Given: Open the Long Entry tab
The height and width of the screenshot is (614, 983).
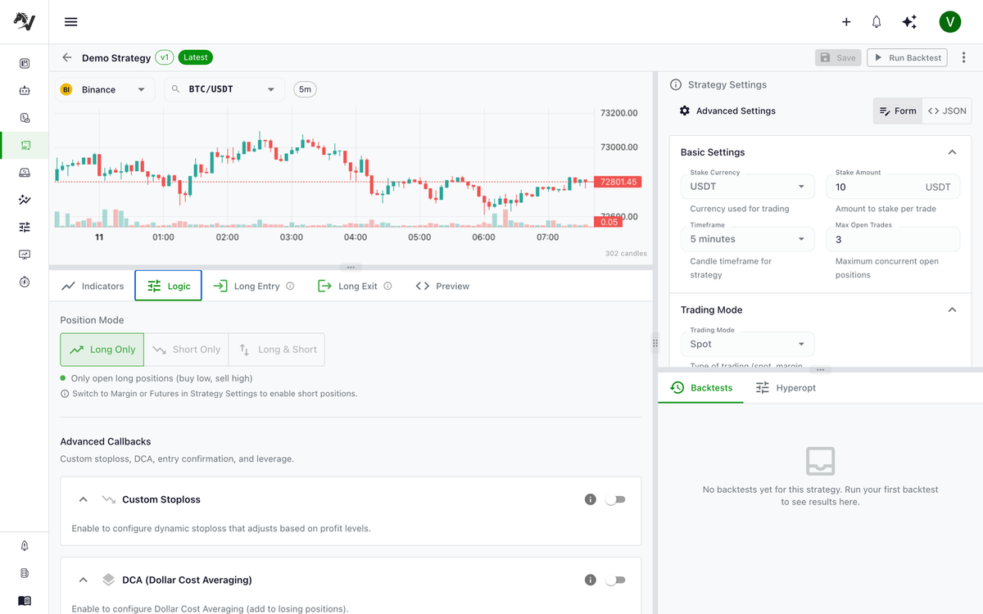Looking at the screenshot, I should click(254, 287).
